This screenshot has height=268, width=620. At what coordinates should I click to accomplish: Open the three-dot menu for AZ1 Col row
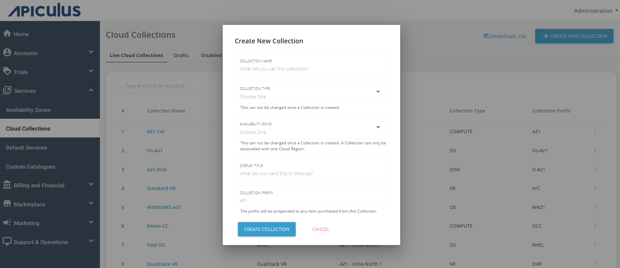point(595,131)
